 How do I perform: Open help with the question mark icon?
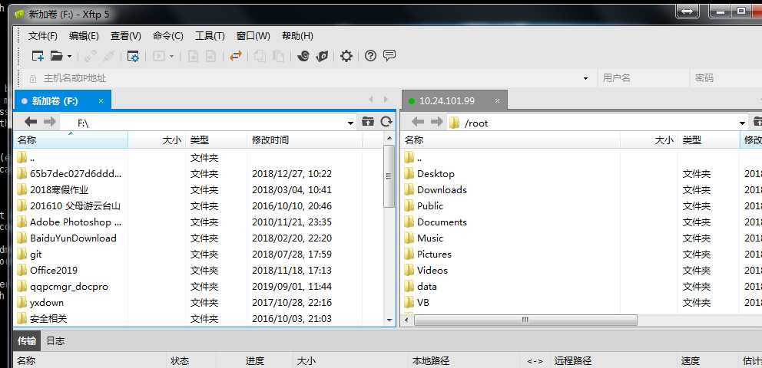point(370,56)
